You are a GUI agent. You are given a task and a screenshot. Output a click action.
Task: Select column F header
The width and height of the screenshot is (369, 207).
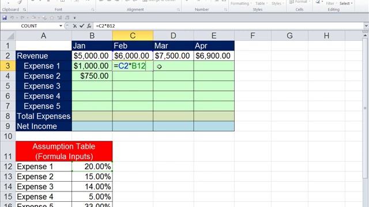coord(253,36)
